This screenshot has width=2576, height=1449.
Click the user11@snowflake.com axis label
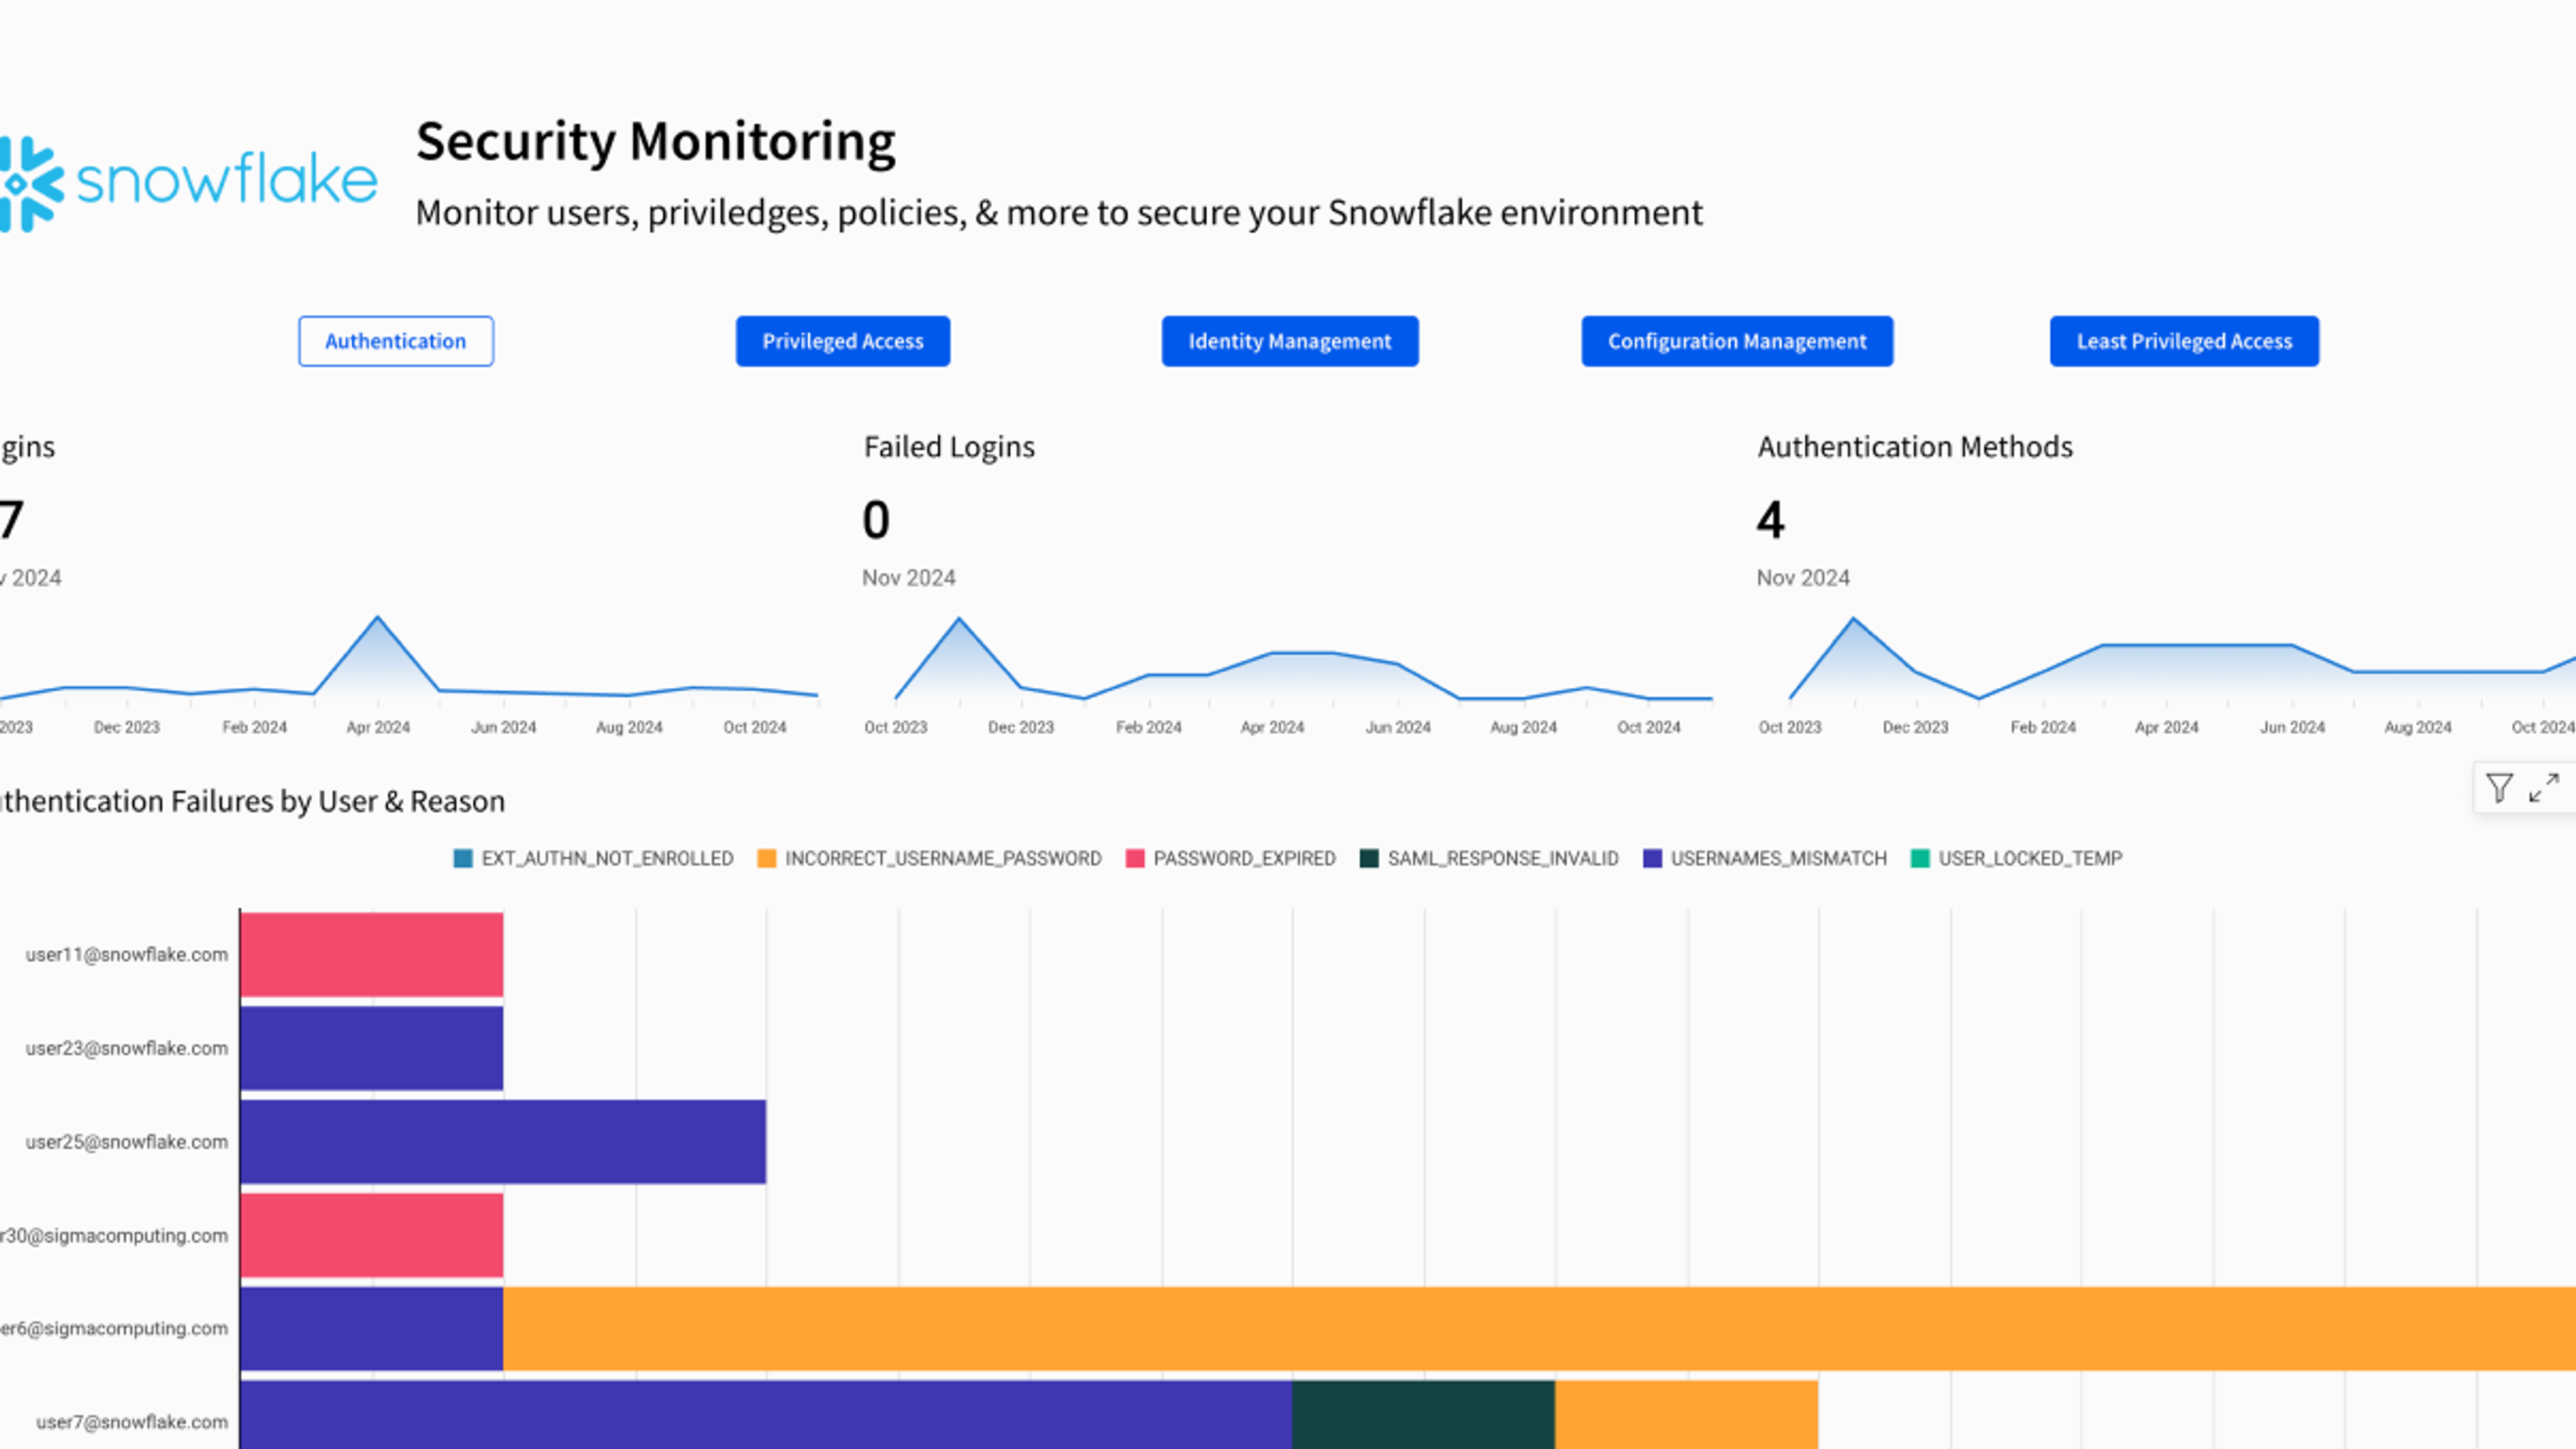127,954
